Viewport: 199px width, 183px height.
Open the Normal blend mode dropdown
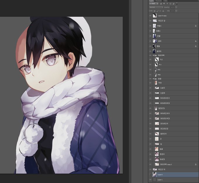coord(156,7)
